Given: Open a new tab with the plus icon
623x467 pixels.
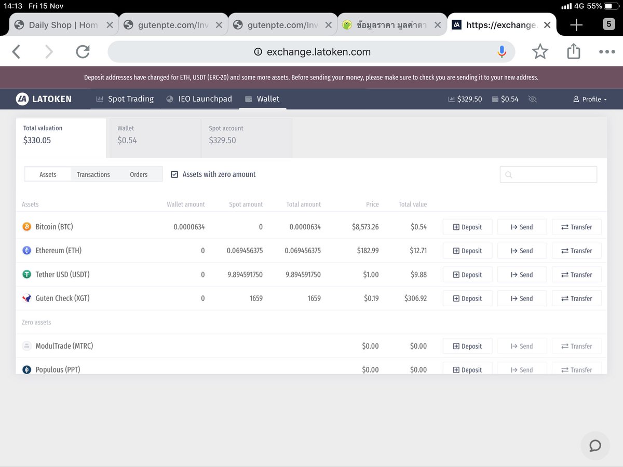Looking at the screenshot, I should coord(576,24).
